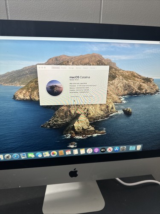Image resolution: width=160 pixels, height=214 pixels.
Task: Open News from the Dock
Action: (110, 149)
